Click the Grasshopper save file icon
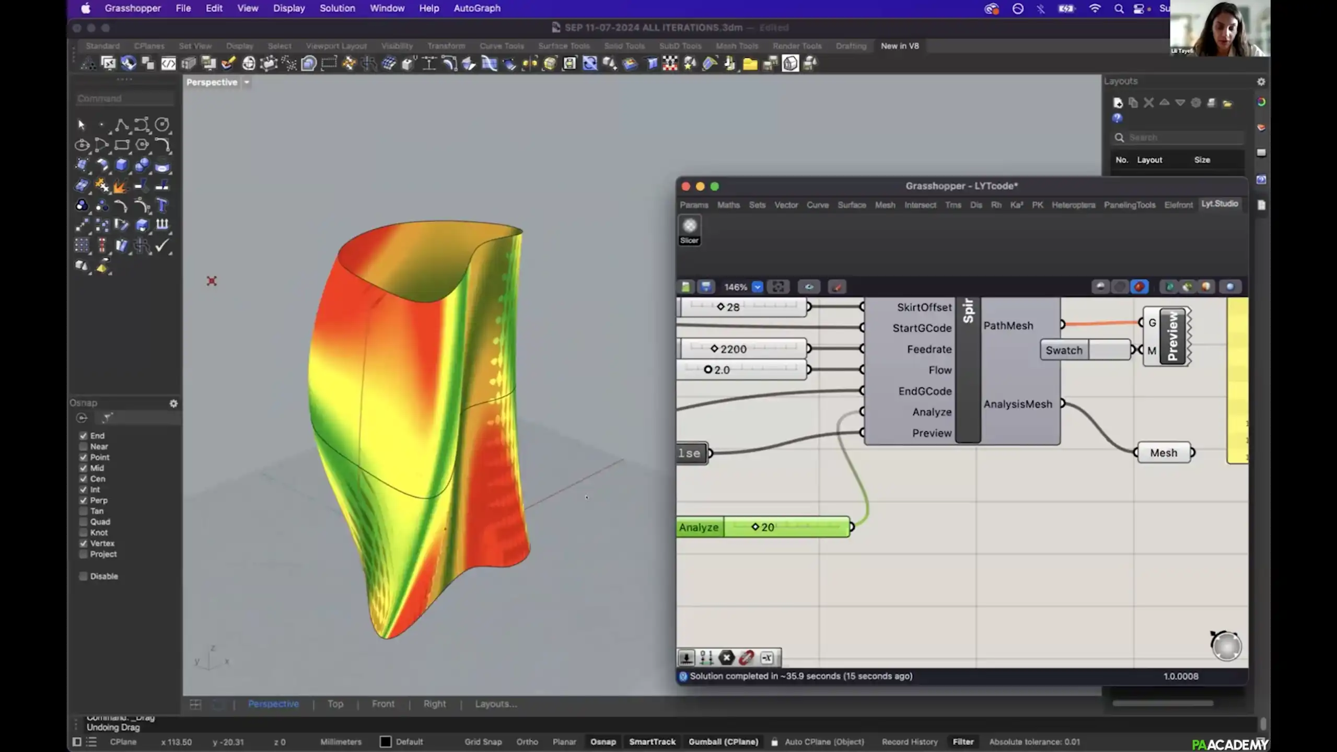The image size is (1337, 752). [x=706, y=286]
